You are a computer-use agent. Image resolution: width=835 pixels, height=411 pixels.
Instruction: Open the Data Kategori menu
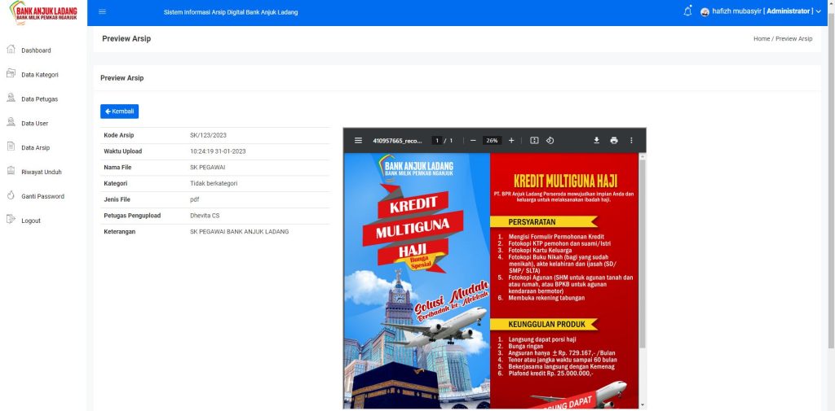tap(40, 75)
